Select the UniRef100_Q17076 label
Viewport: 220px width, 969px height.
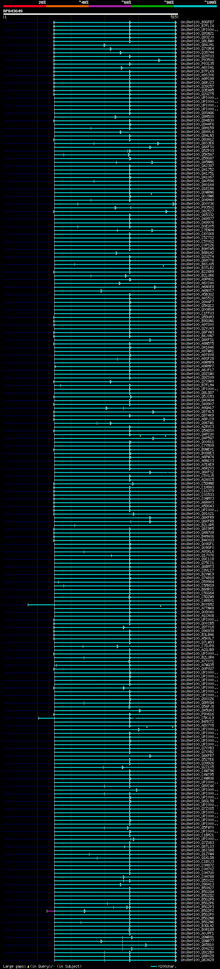197,555
